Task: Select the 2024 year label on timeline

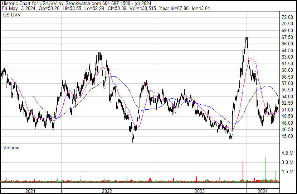Action: tap(263, 191)
